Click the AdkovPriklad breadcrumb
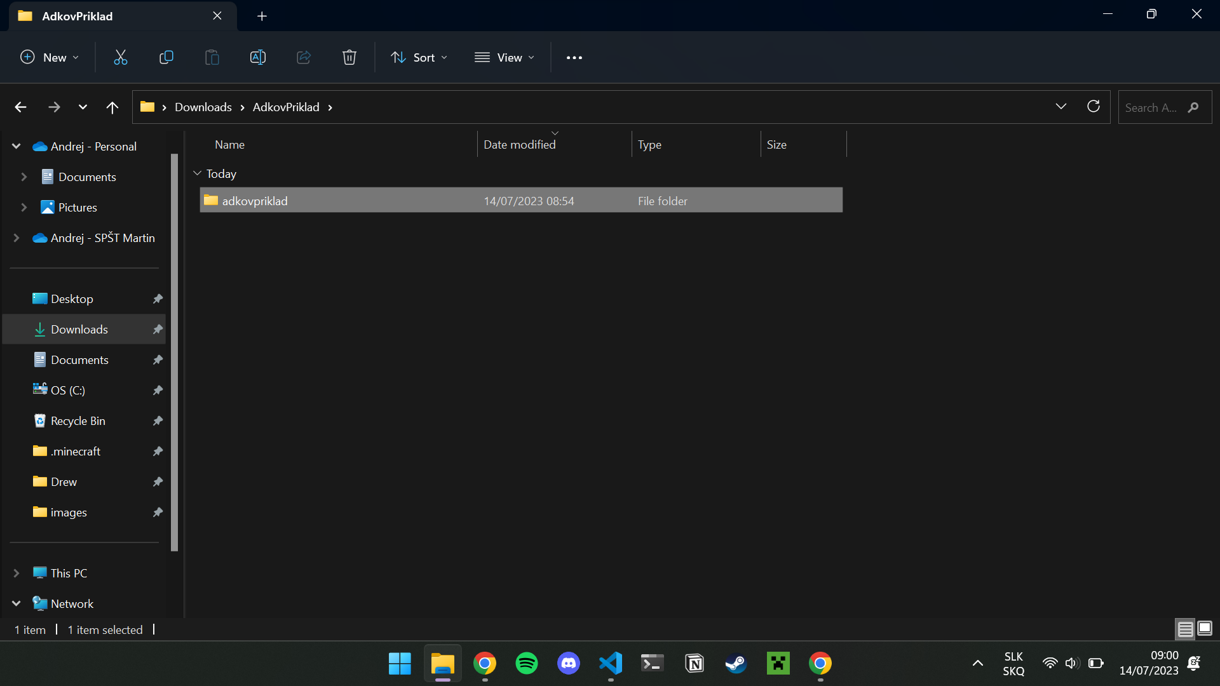 coord(286,107)
